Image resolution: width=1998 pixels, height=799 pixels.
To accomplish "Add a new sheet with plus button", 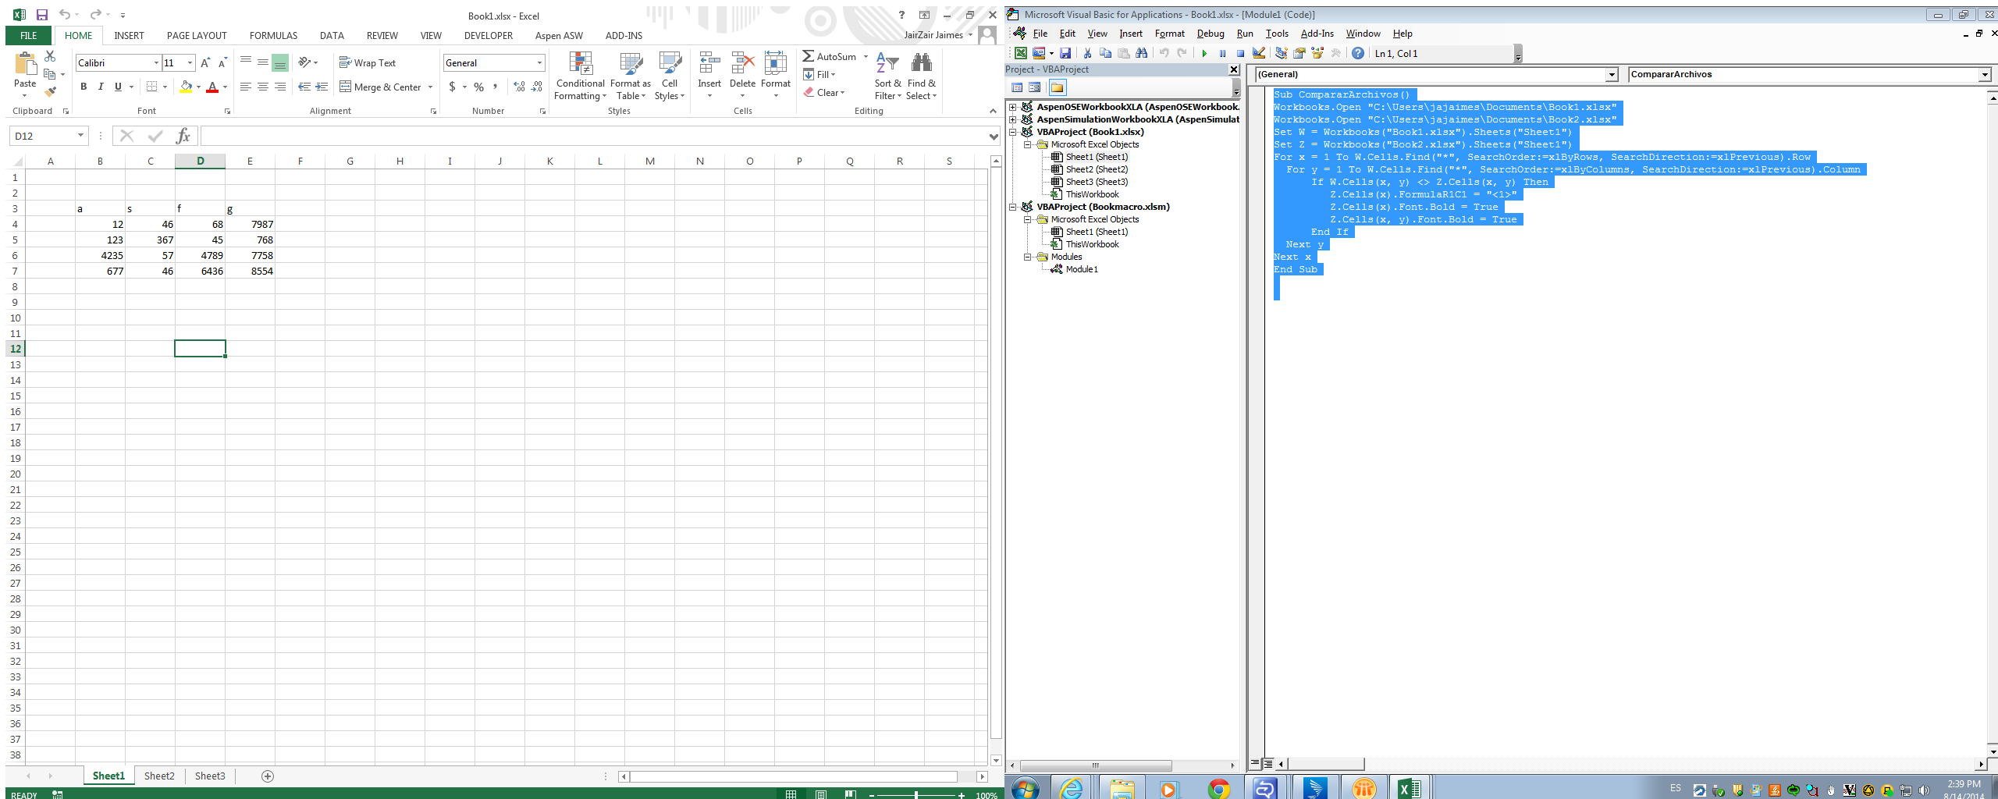I will click(x=268, y=776).
